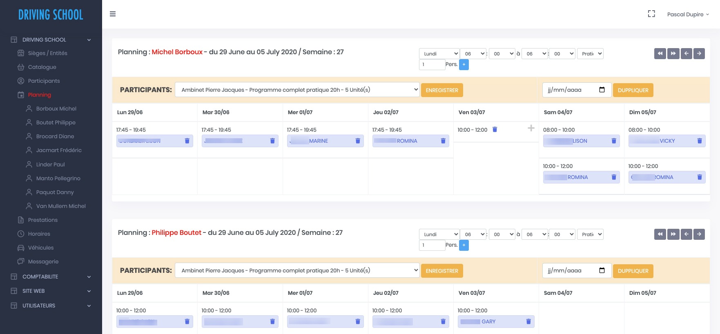Click date field in Borboux planning
720x334 pixels.
pos(577,90)
